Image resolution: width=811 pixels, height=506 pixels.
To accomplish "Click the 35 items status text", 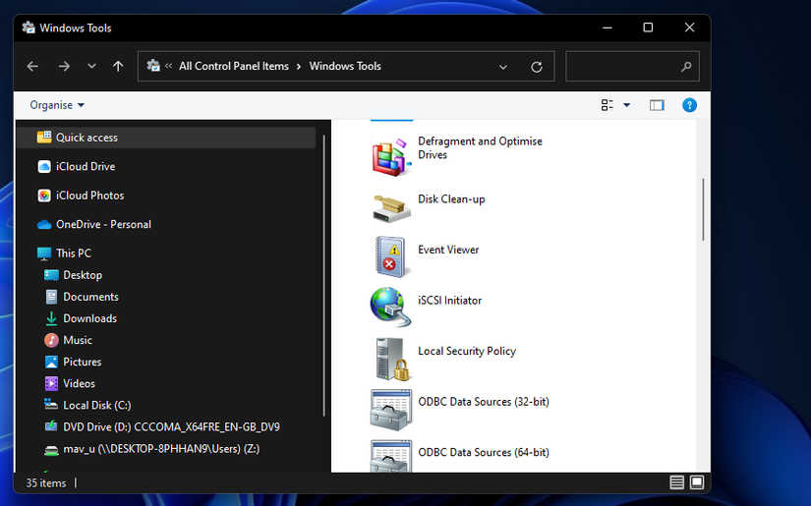I will 46,483.
